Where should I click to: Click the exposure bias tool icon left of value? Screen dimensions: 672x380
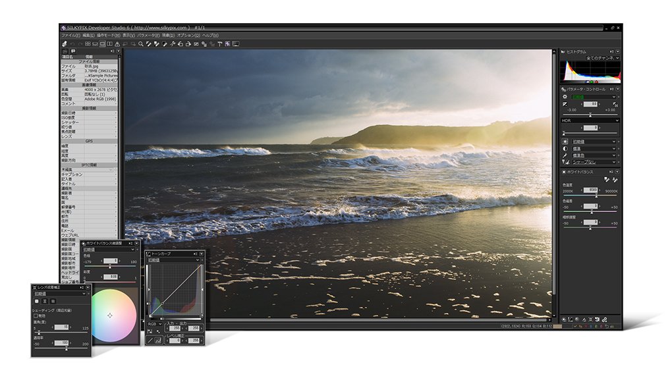coord(565,104)
